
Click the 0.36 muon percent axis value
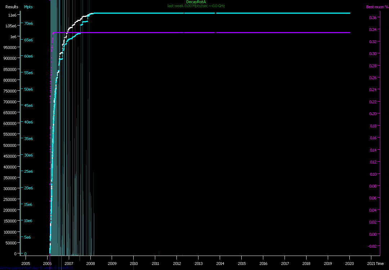pos(373,18)
